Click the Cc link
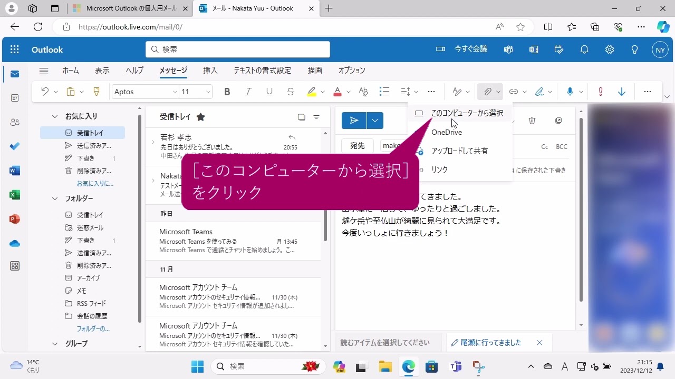 click(x=545, y=147)
